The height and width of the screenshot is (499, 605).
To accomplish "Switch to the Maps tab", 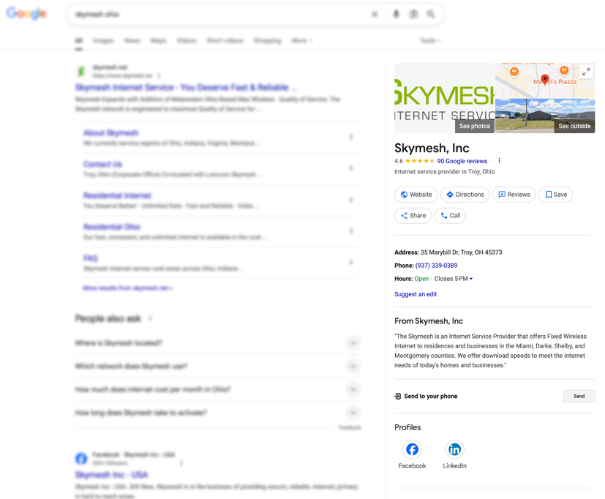I will coord(158,40).
